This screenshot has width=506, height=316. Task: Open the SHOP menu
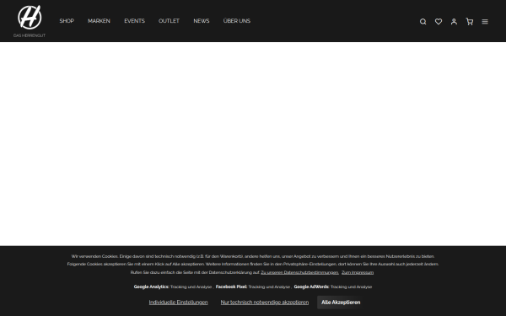pyautogui.click(x=67, y=21)
